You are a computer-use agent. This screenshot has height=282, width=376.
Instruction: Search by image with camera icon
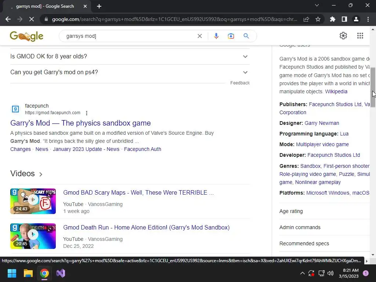(231, 36)
